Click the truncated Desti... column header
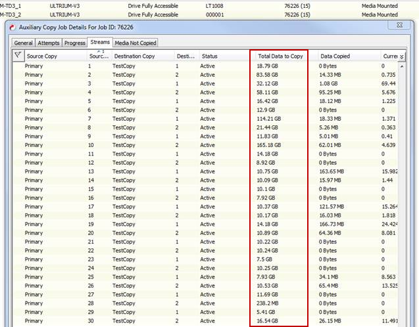This screenshot has width=419, height=327. click(x=185, y=56)
